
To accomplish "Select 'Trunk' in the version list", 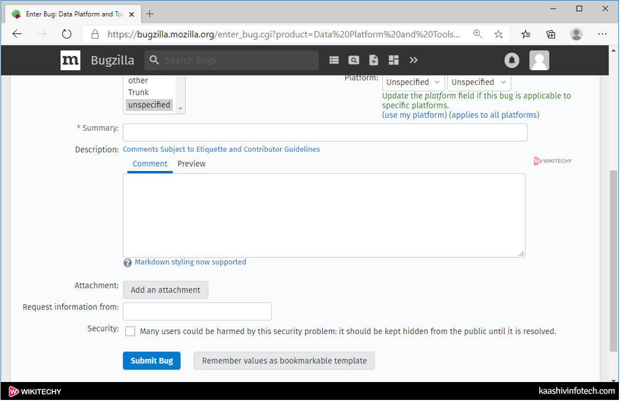I will pyautogui.click(x=138, y=92).
